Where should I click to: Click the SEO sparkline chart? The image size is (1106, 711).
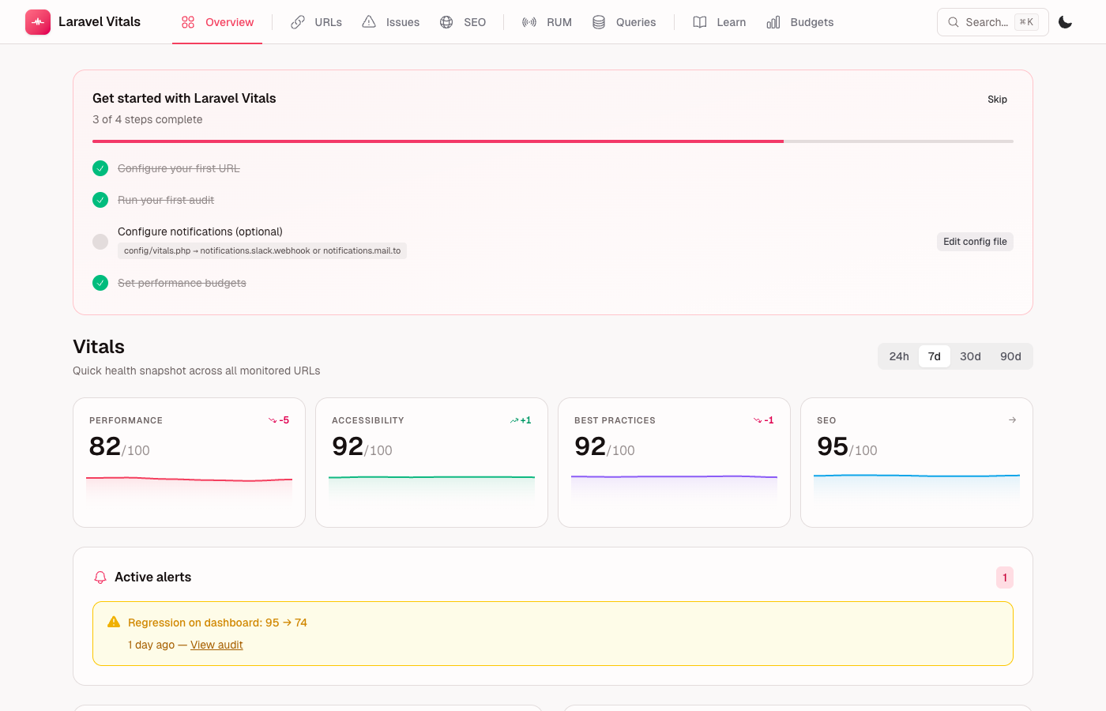916,490
